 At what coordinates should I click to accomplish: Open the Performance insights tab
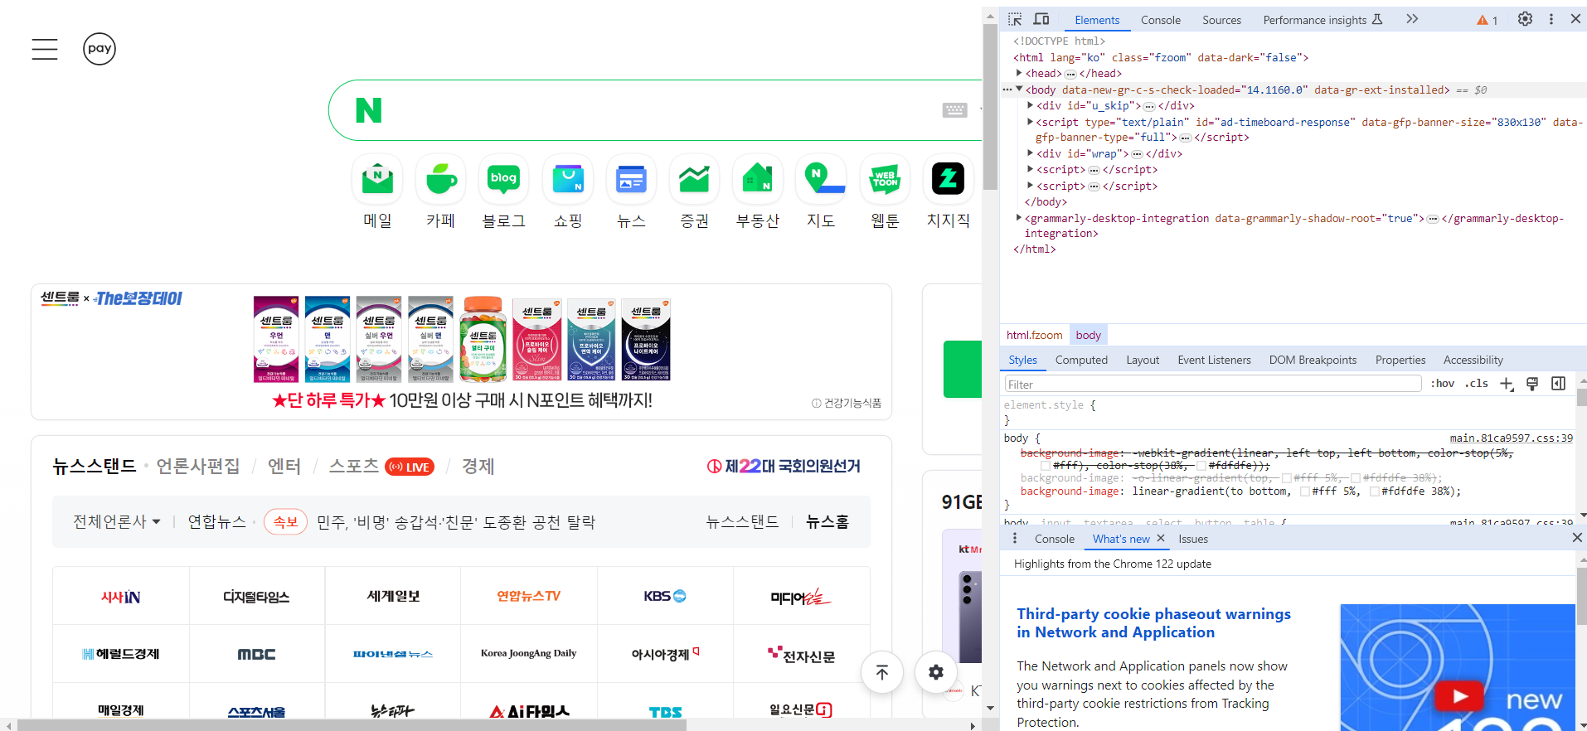pos(1322,20)
